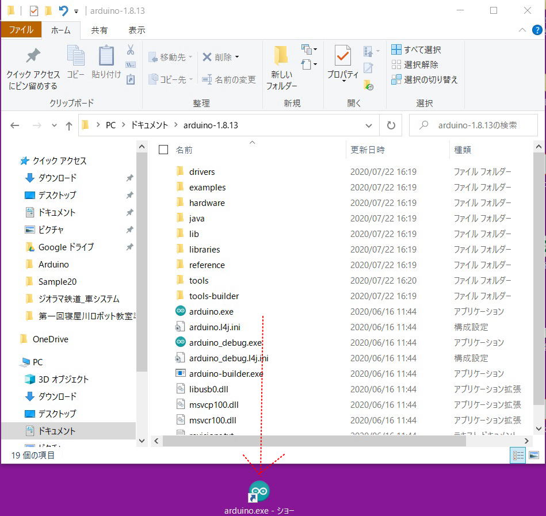
Task: Click the Undo icon in title bar
Action: 63,11
